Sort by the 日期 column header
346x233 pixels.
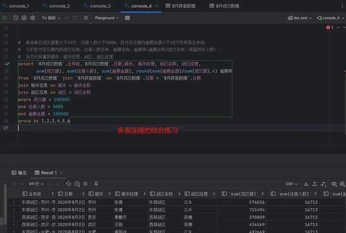pos(71,194)
